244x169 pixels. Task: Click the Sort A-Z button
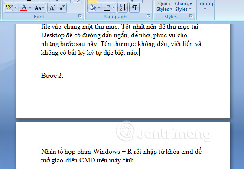pyautogui.click(x=123, y=8)
